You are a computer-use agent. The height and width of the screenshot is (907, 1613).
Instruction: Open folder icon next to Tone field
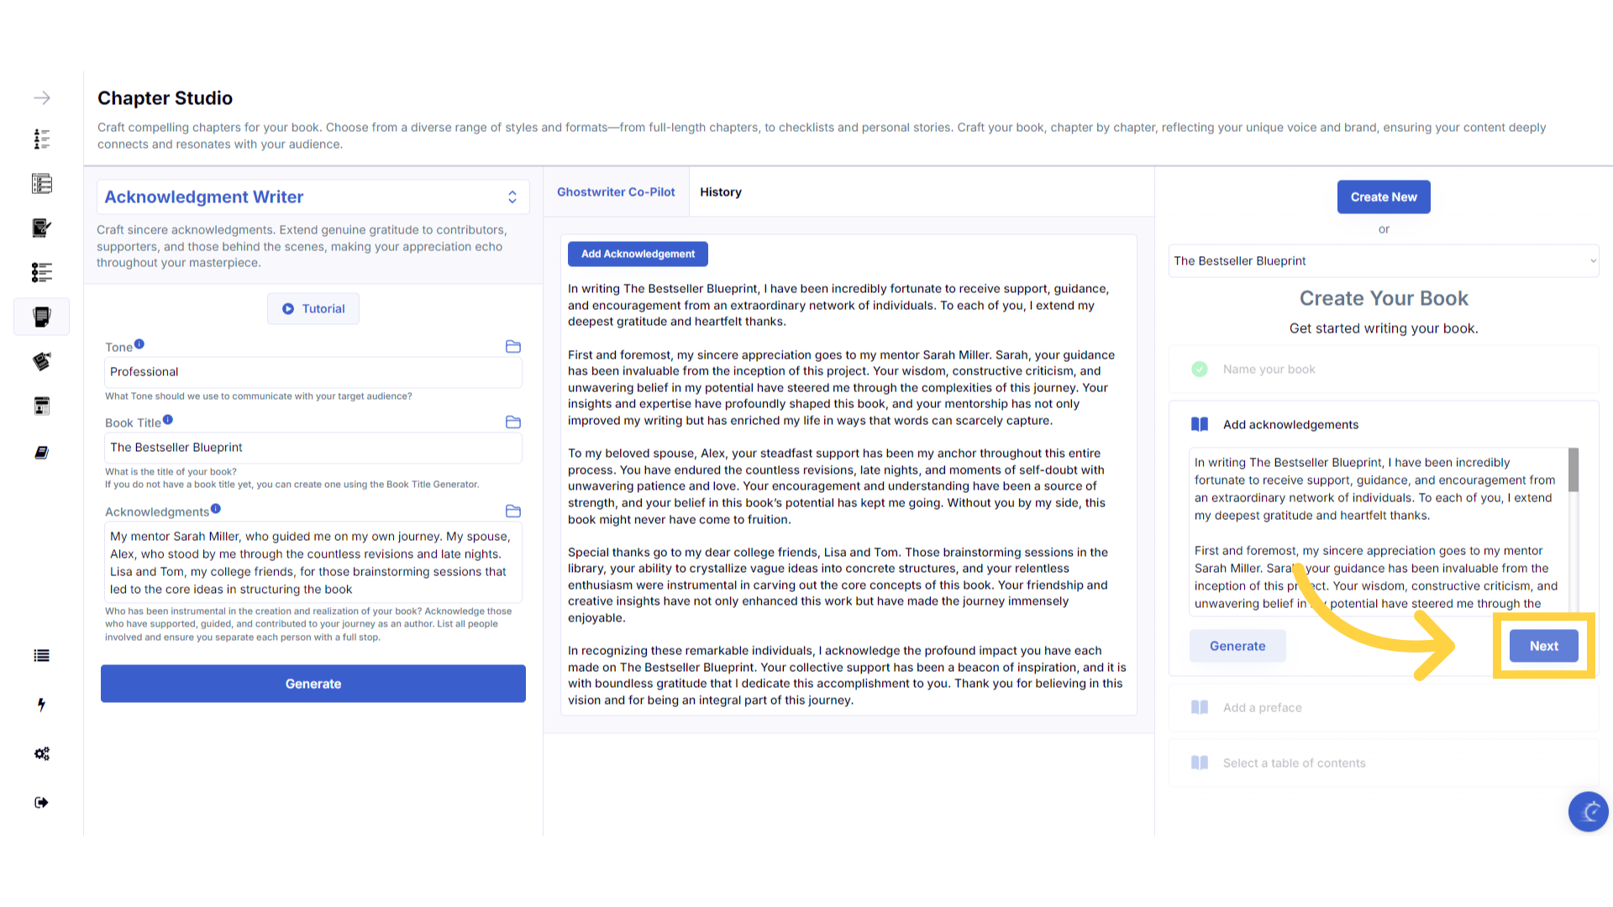point(513,347)
